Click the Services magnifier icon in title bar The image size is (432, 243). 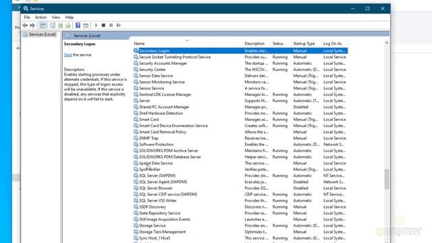pyautogui.click(x=26, y=9)
